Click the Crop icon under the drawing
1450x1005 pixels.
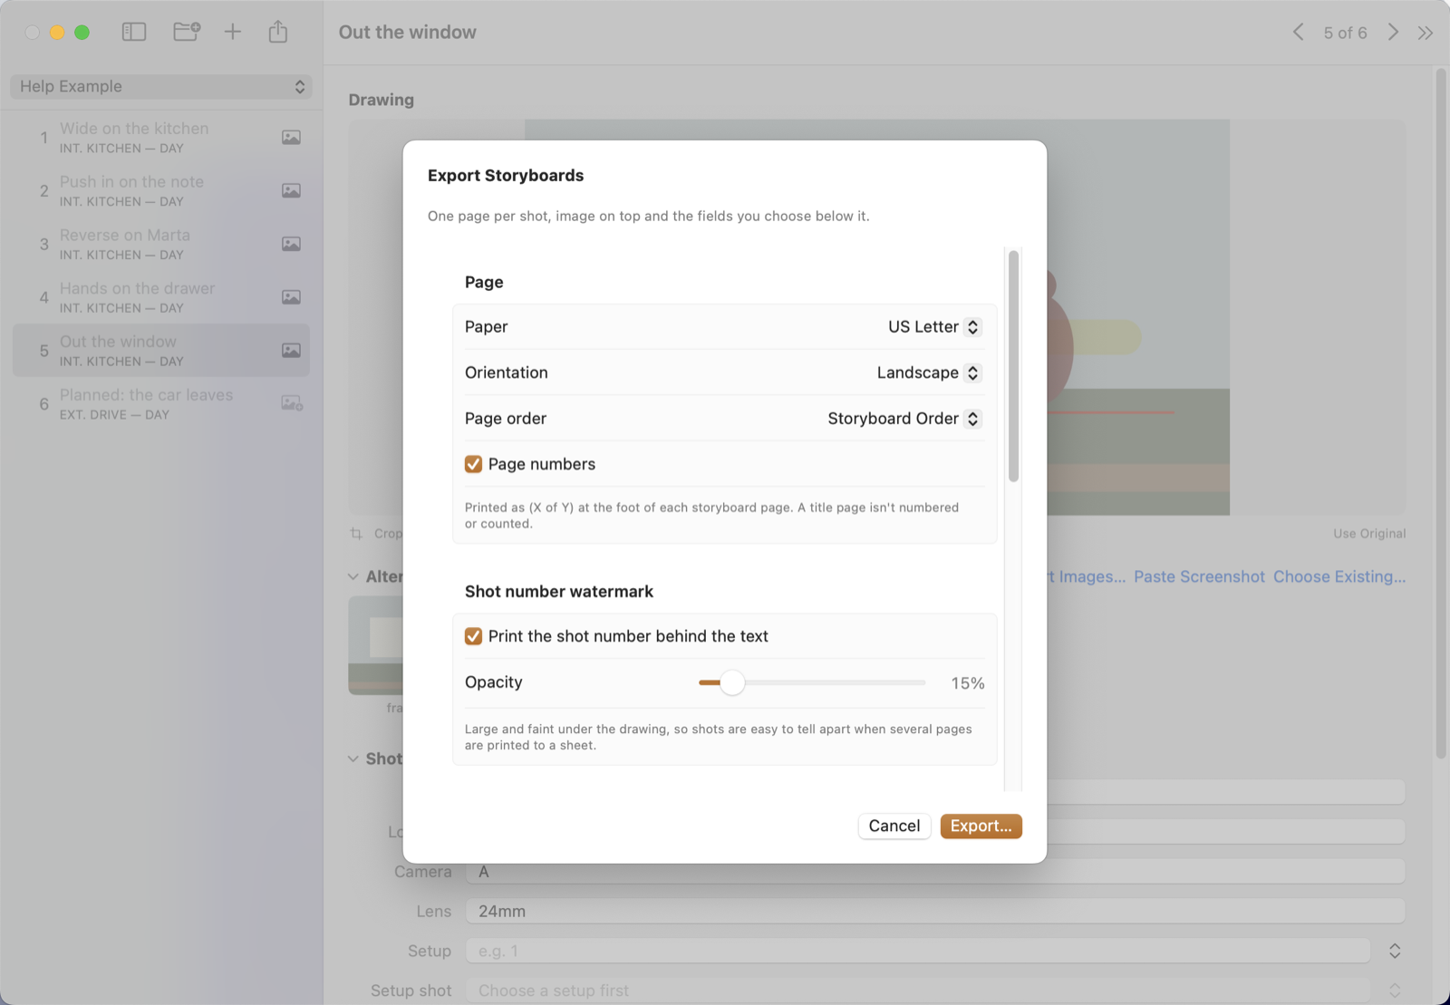(357, 534)
